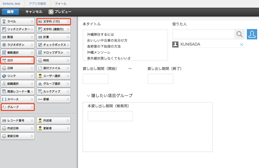The width and height of the screenshot is (259, 168).
Task: Select the ユーザー選択 field icon
Action: [x=53, y=76]
